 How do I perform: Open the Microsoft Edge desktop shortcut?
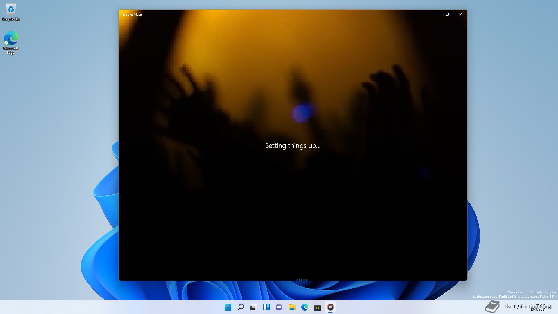(x=11, y=43)
